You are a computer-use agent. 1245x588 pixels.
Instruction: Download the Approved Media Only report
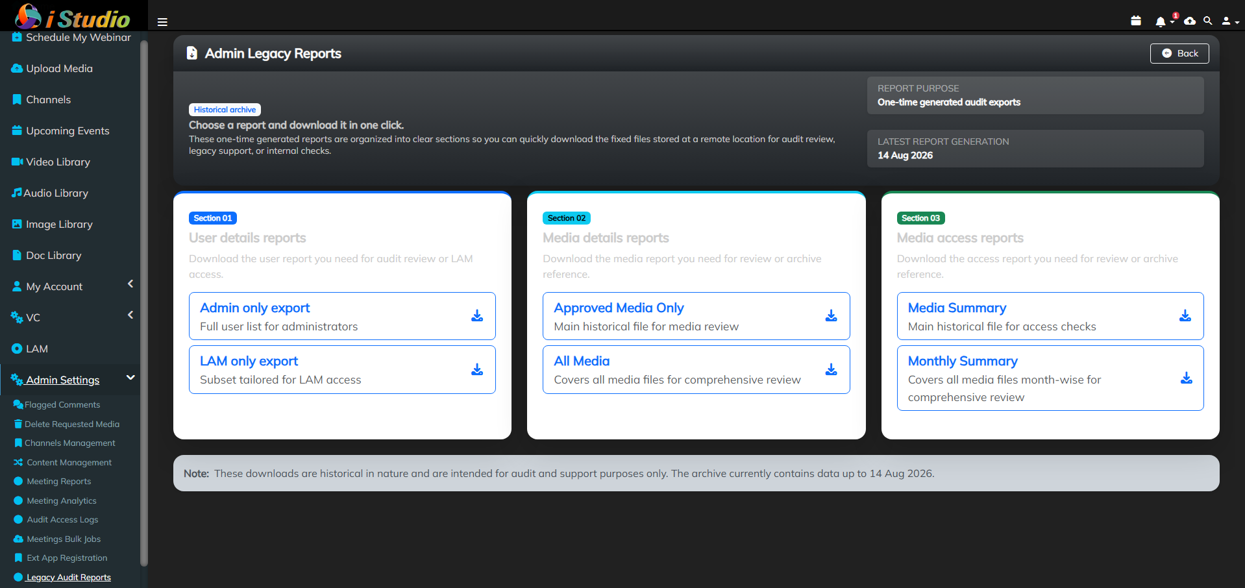tap(831, 316)
